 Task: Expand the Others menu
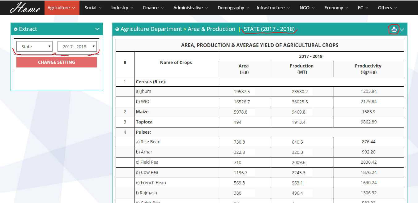tap(387, 8)
